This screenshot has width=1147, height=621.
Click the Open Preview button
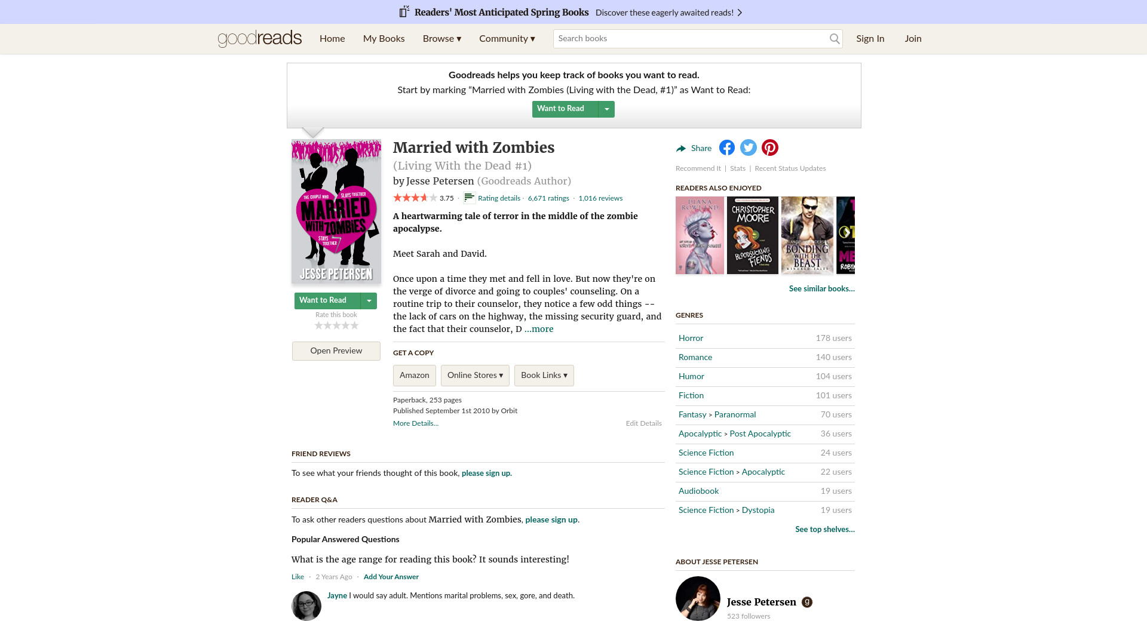tap(336, 351)
